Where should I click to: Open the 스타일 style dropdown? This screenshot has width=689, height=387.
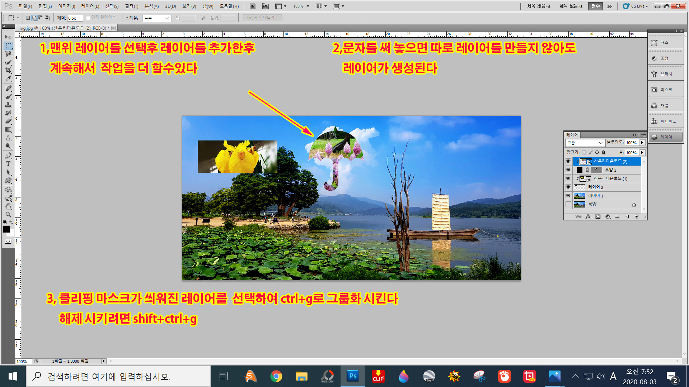point(157,18)
